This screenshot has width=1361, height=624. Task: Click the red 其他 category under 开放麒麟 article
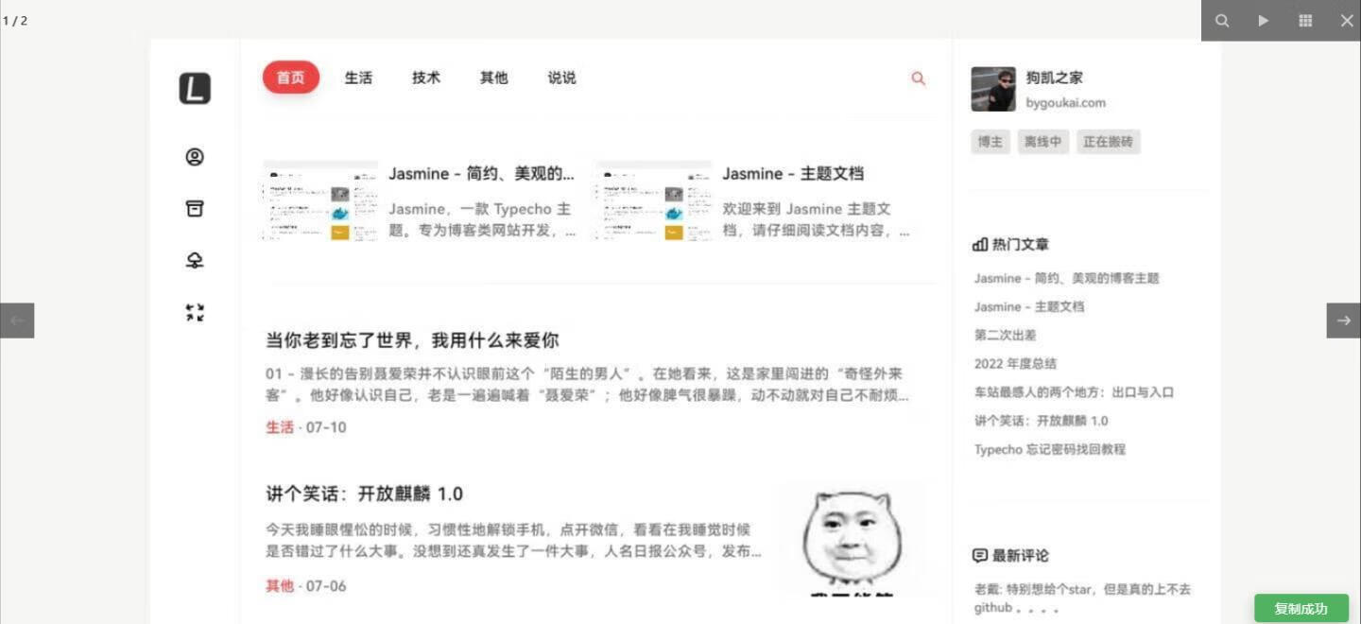click(280, 586)
